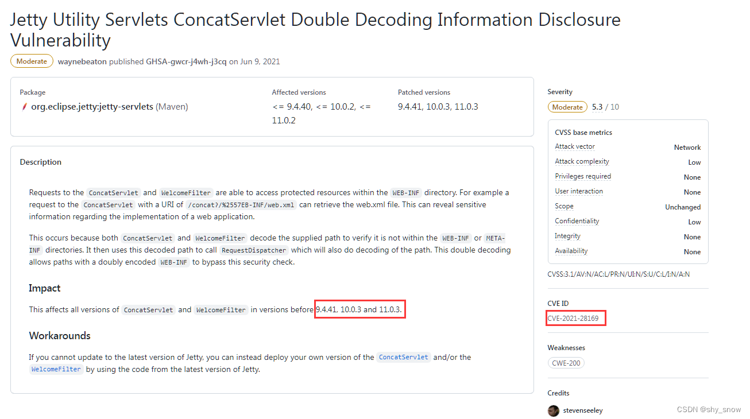Click the Unchanged scope value
This screenshot has height=419, width=750.
click(x=683, y=207)
